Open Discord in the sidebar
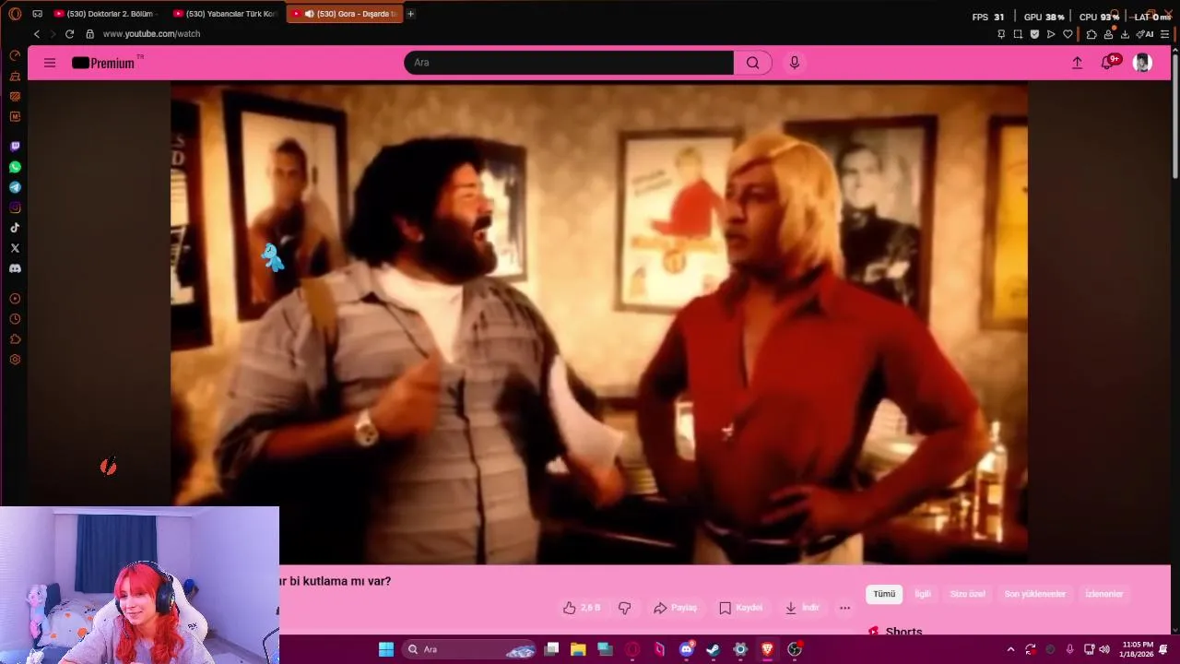 [15, 268]
